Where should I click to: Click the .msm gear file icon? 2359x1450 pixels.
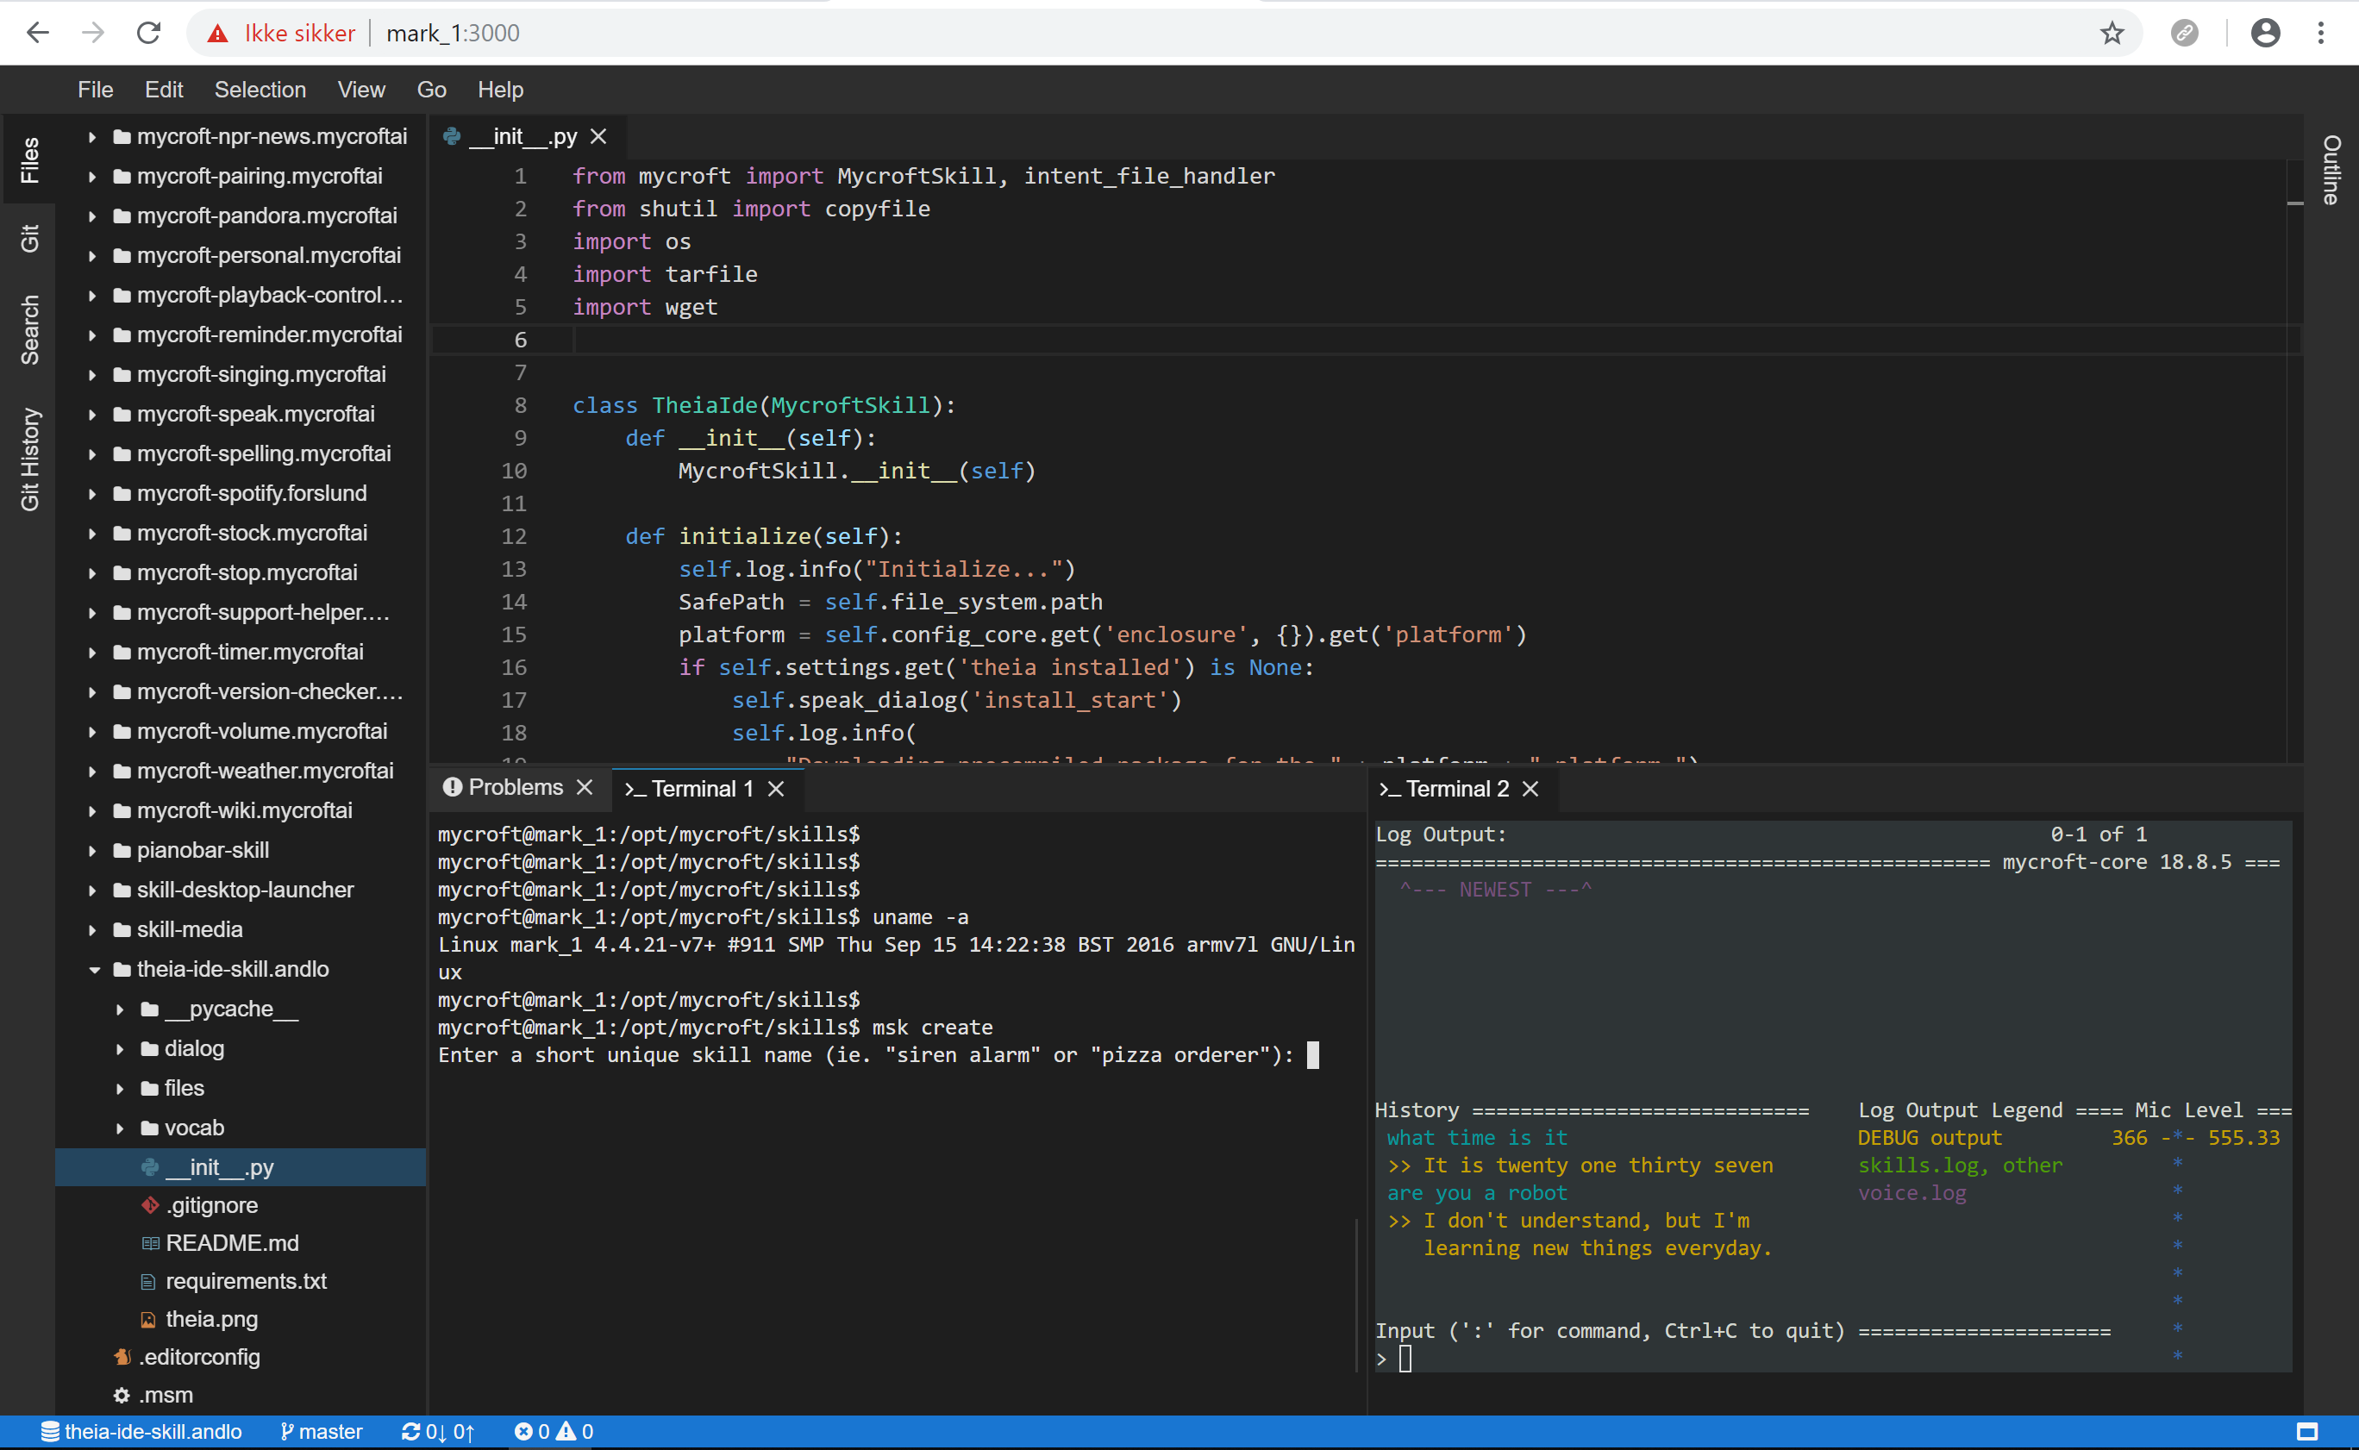[122, 1396]
